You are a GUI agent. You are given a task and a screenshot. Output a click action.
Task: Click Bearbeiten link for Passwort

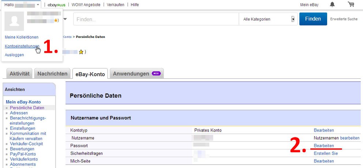tap(324, 146)
